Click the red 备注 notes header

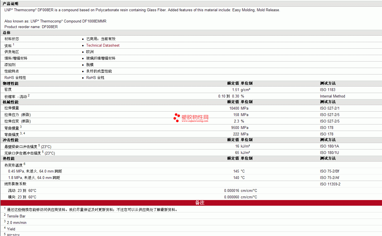point(191,203)
